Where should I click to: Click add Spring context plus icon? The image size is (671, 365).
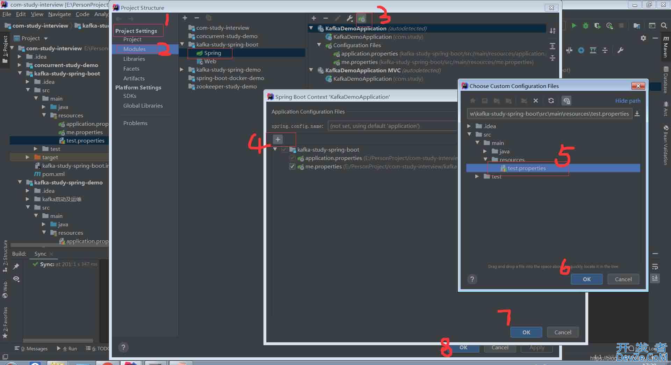(x=314, y=18)
